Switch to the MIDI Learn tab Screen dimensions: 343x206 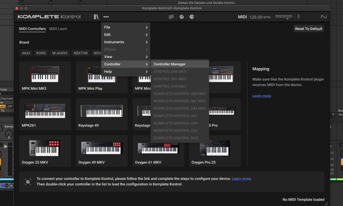(x=58, y=29)
